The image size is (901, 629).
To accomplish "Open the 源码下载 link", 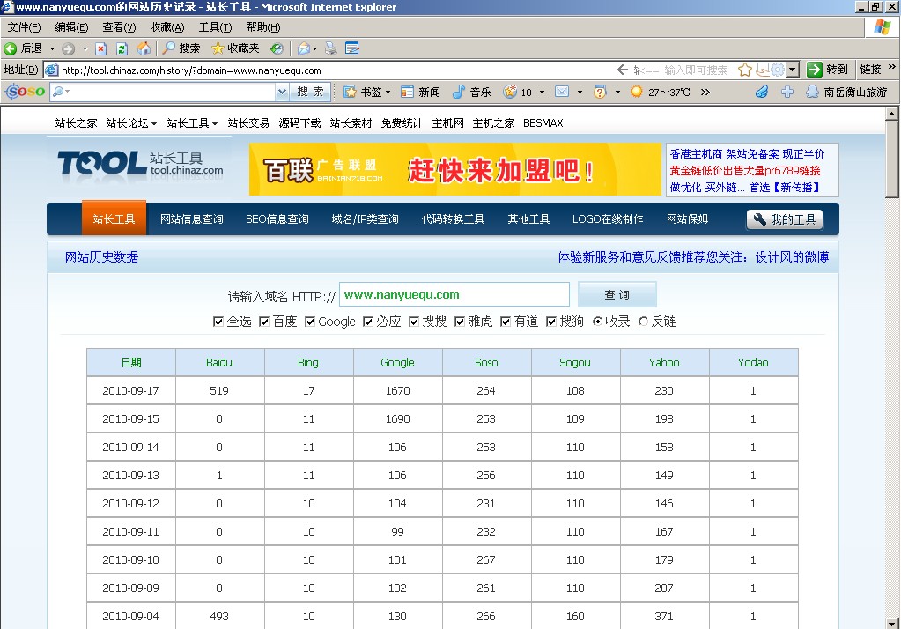I will click(299, 123).
